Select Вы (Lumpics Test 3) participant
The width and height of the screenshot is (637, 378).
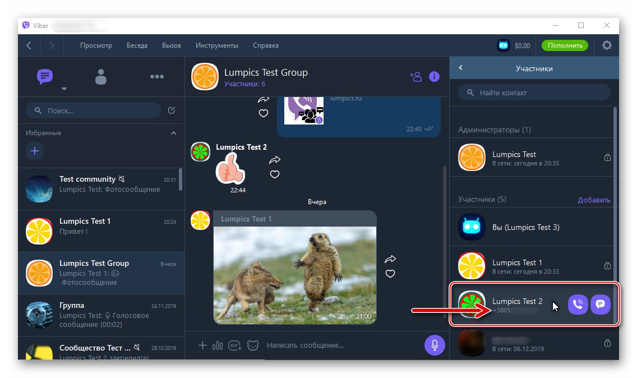pyautogui.click(x=532, y=227)
